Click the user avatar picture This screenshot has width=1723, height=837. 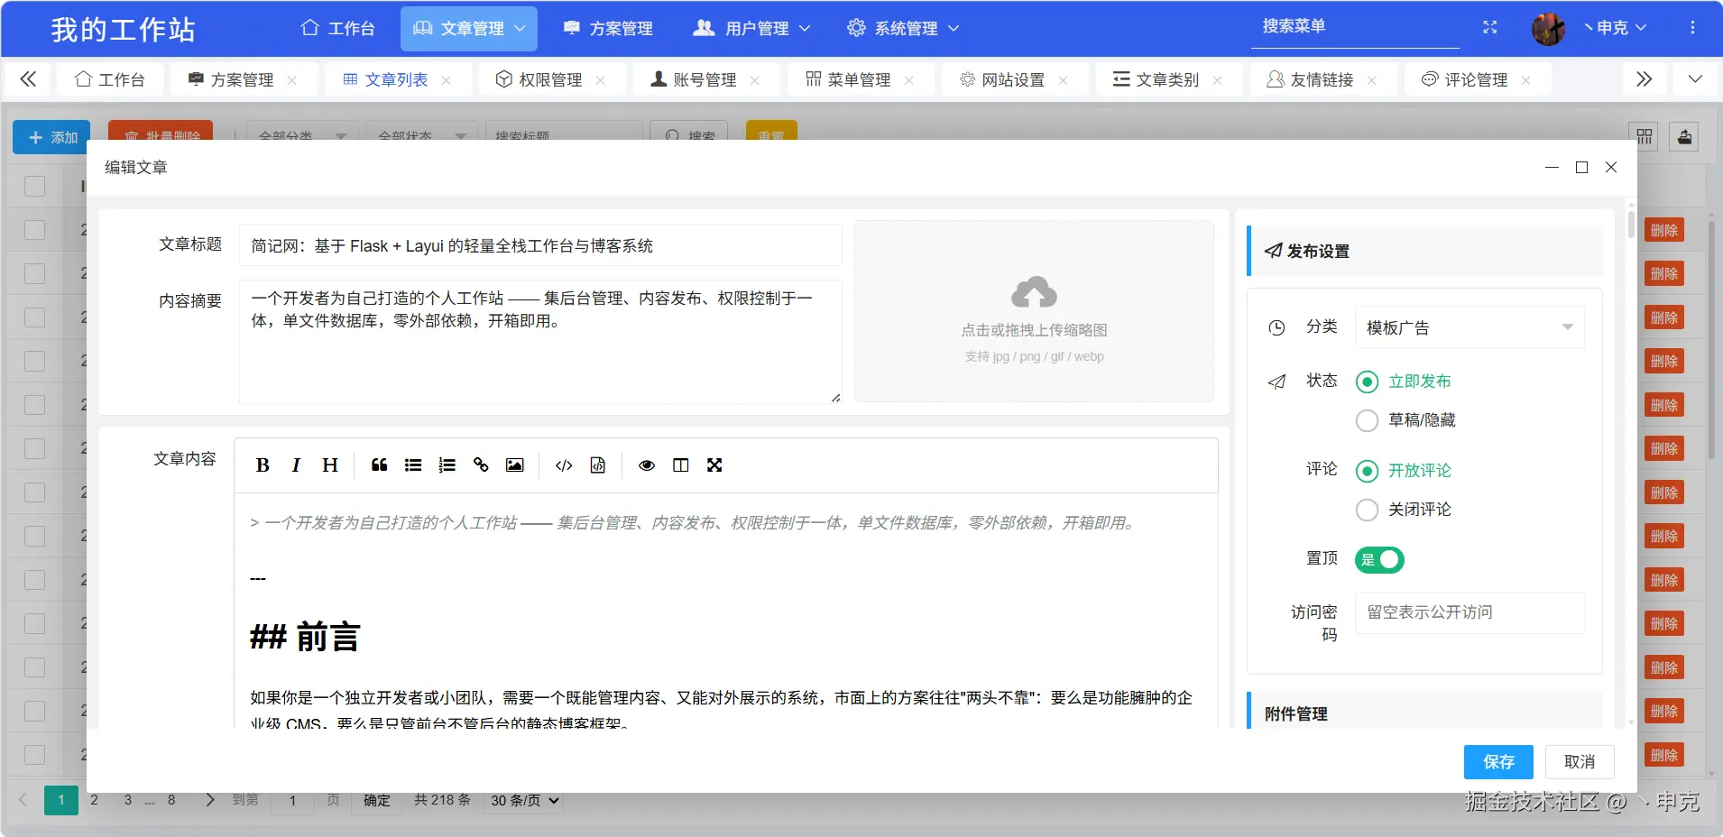coord(1548,29)
